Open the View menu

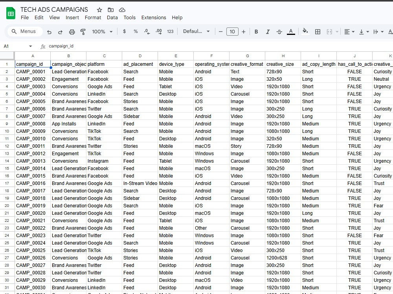click(54, 18)
